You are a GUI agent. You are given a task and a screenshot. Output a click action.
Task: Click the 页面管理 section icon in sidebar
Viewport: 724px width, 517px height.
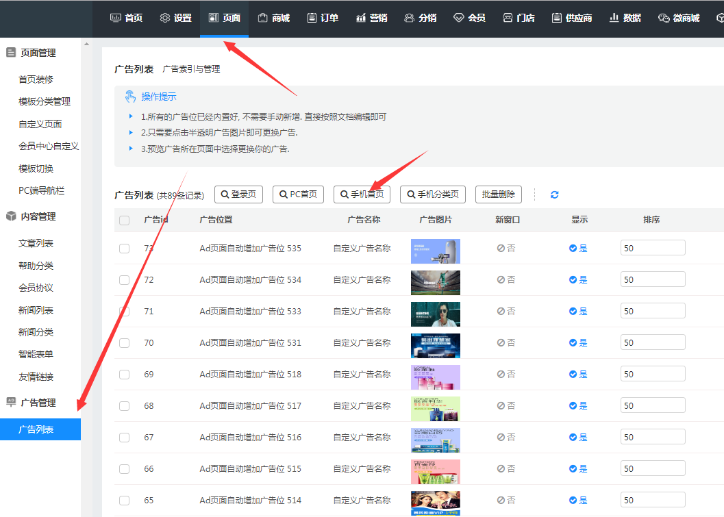[10, 53]
